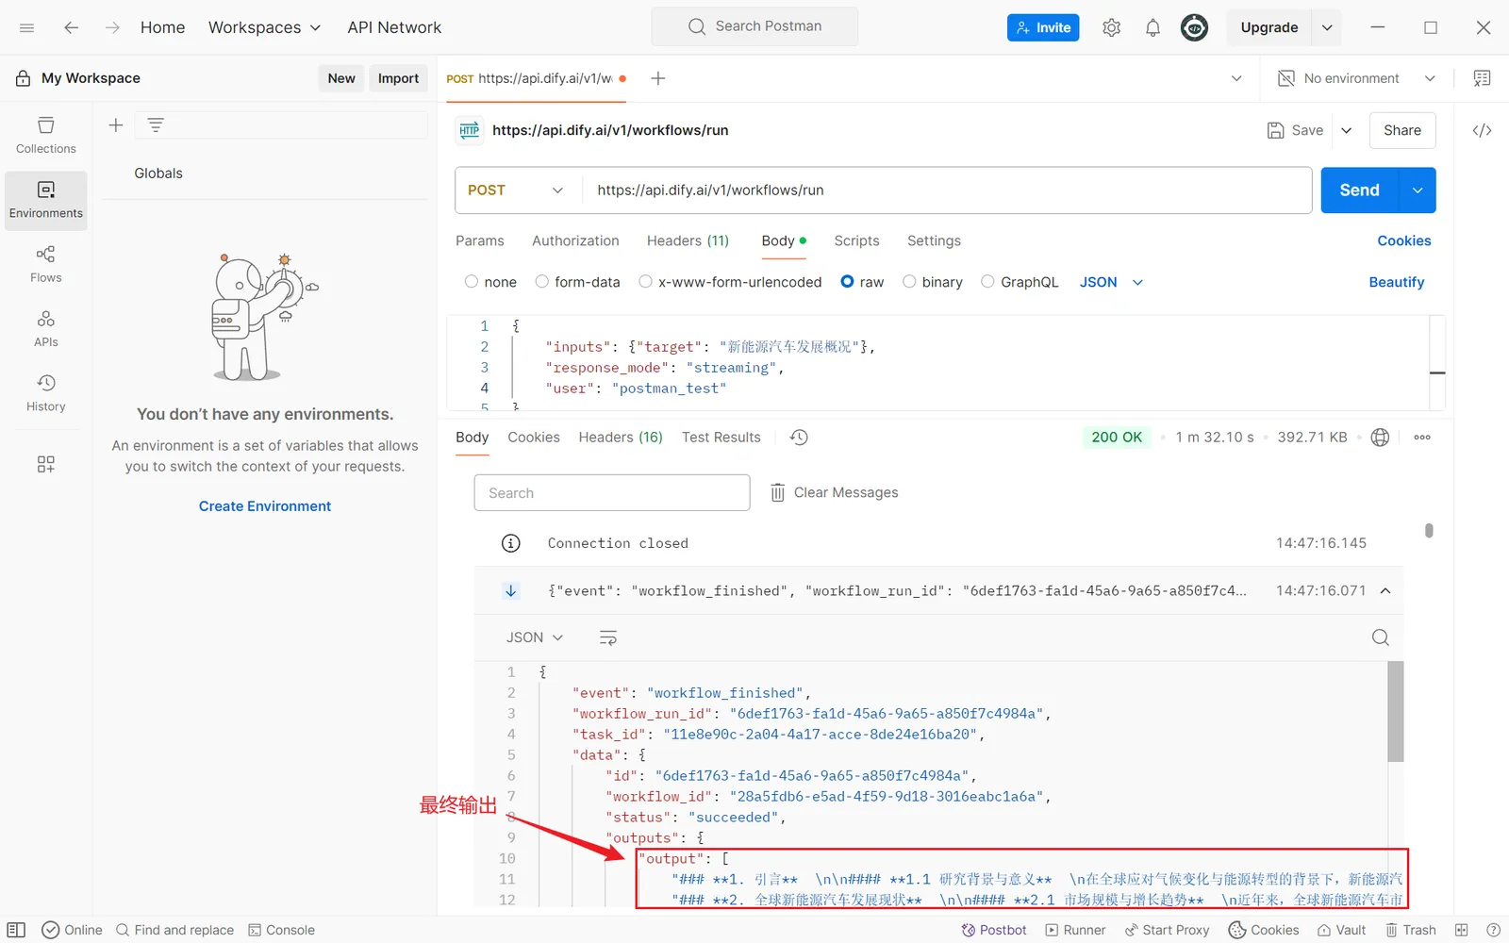Open History in the sidebar
The height and width of the screenshot is (943, 1509).
46,393
